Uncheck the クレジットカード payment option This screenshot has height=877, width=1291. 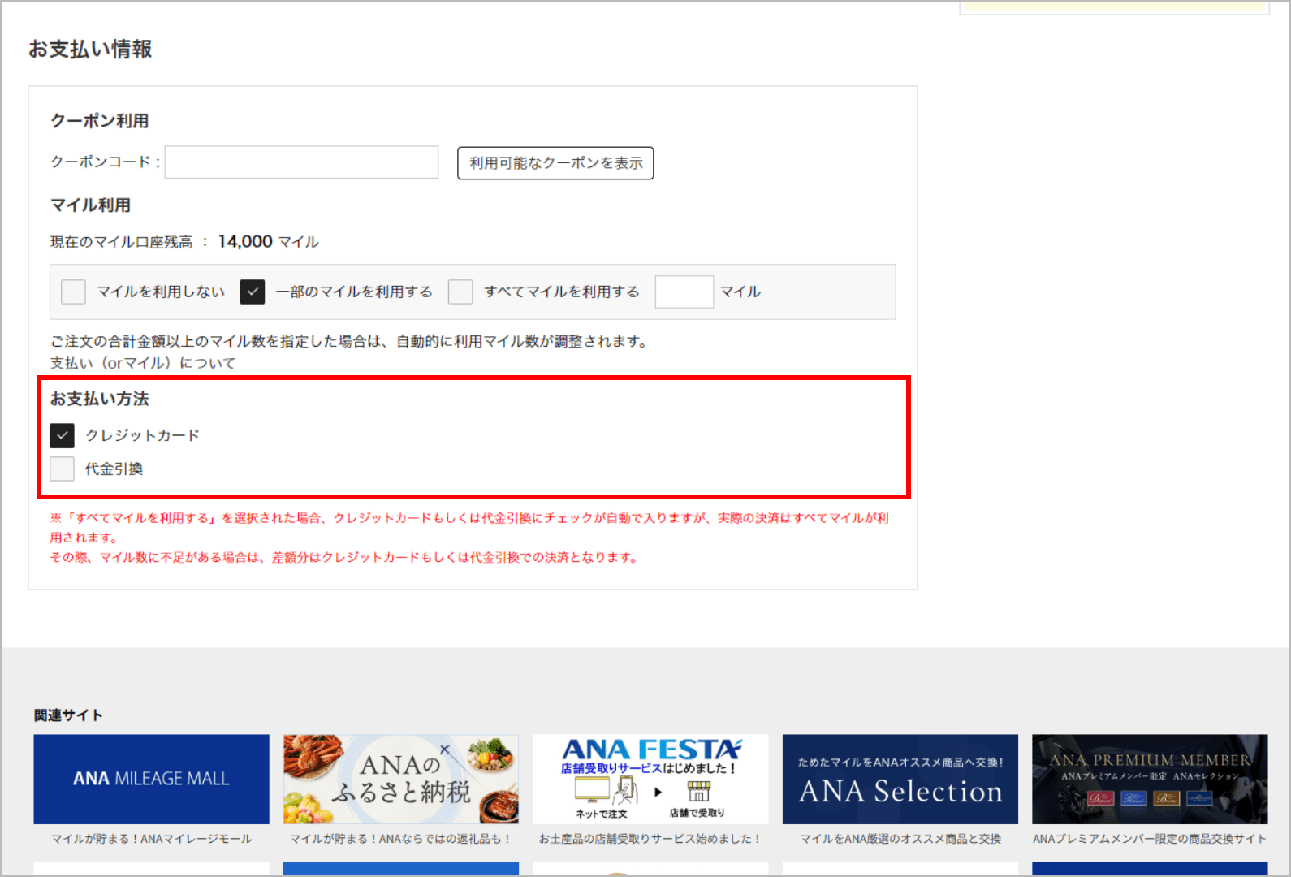click(x=62, y=435)
